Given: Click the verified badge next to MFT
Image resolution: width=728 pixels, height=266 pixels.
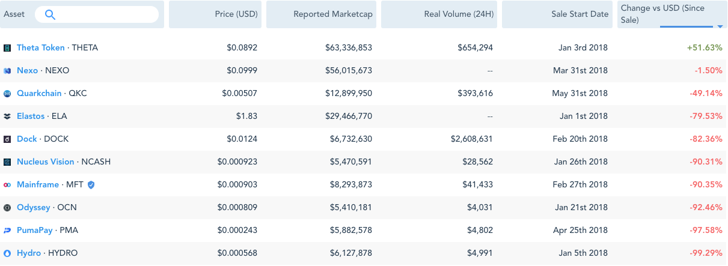Looking at the screenshot, I should point(91,185).
